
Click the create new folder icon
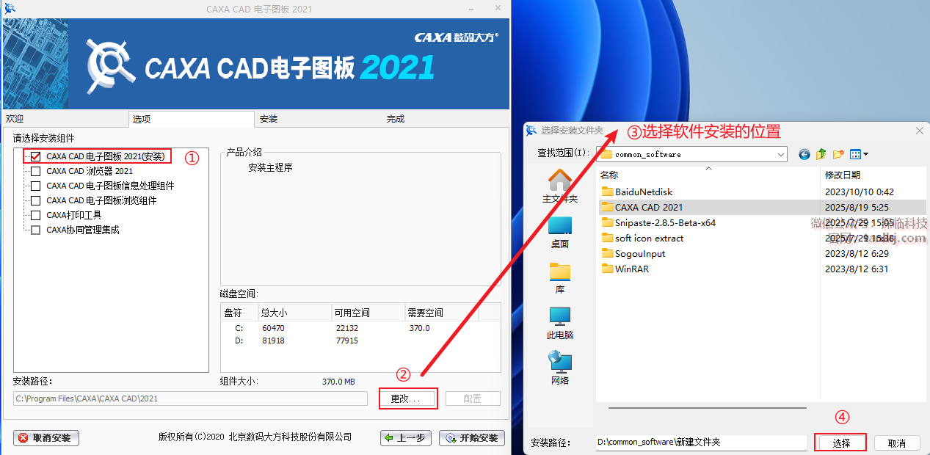pos(838,154)
